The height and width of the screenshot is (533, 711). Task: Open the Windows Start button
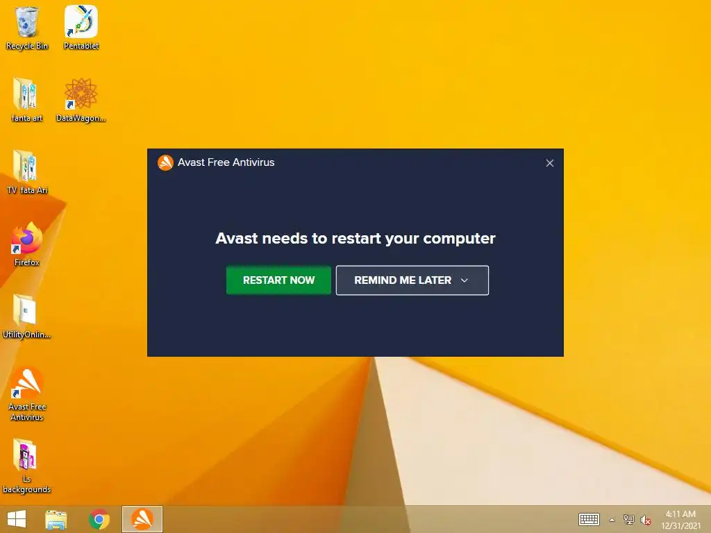point(17,519)
